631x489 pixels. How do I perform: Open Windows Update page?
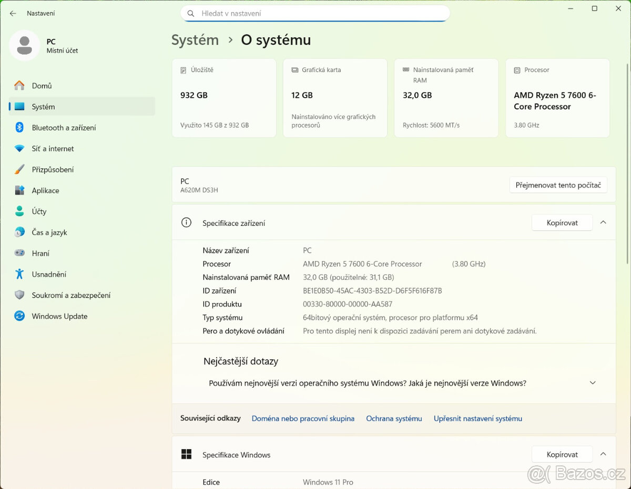pos(59,316)
